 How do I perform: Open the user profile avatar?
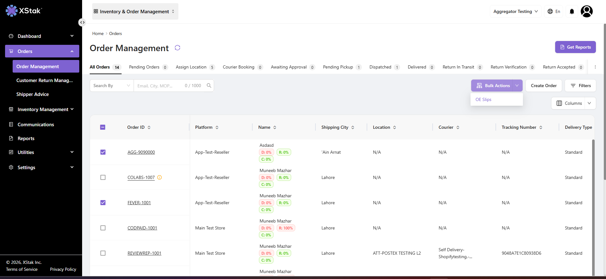point(587,11)
